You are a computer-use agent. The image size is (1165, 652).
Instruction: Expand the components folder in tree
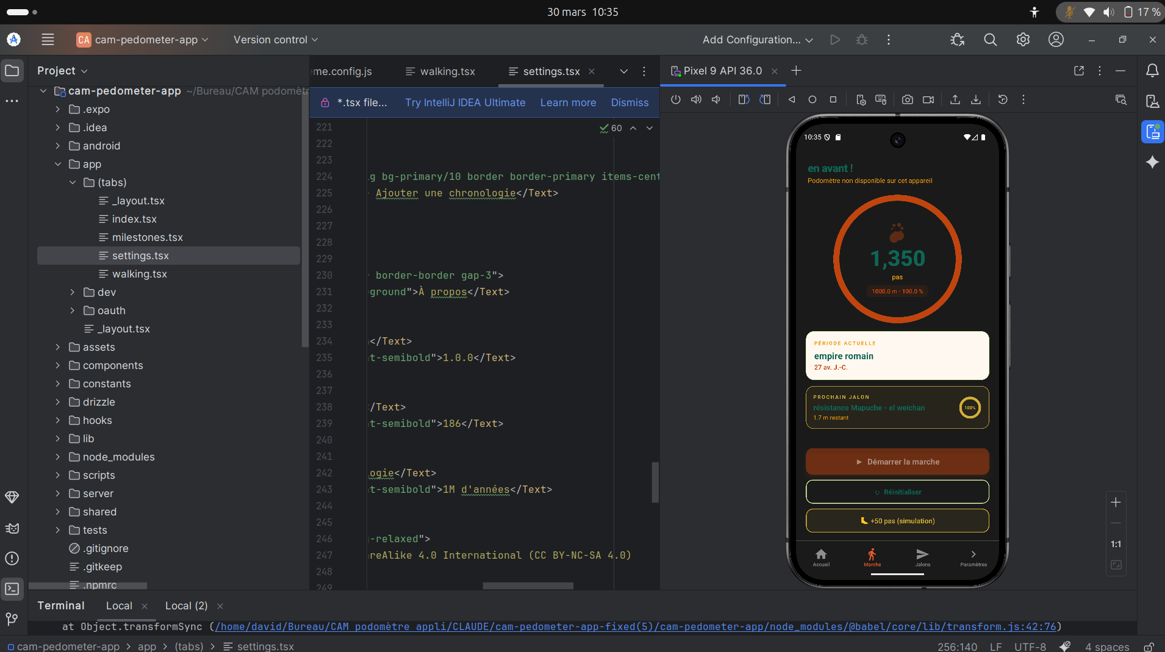[x=58, y=365]
